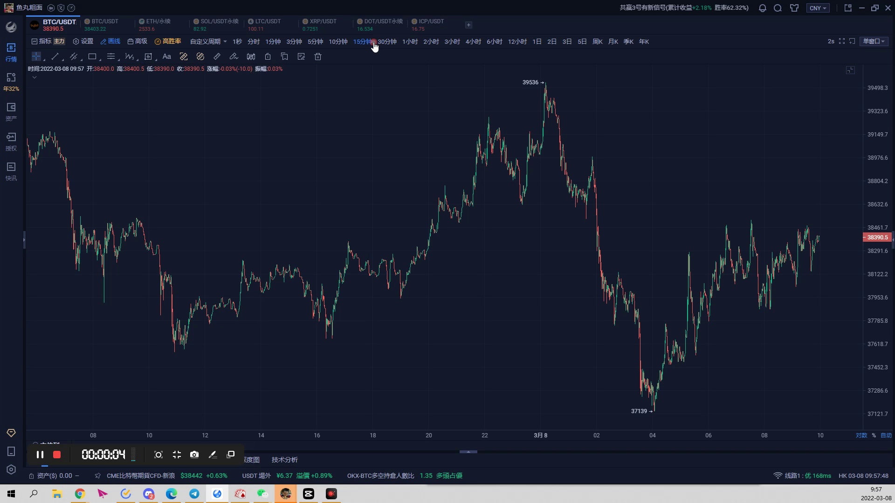Choose the Aa text annotation tool

166,56
